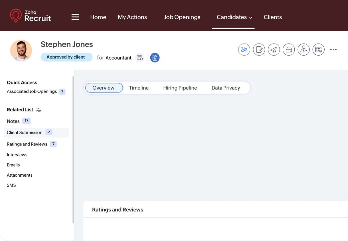Click the icon next to Accountant
The image size is (348, 241).
(140, 58)
